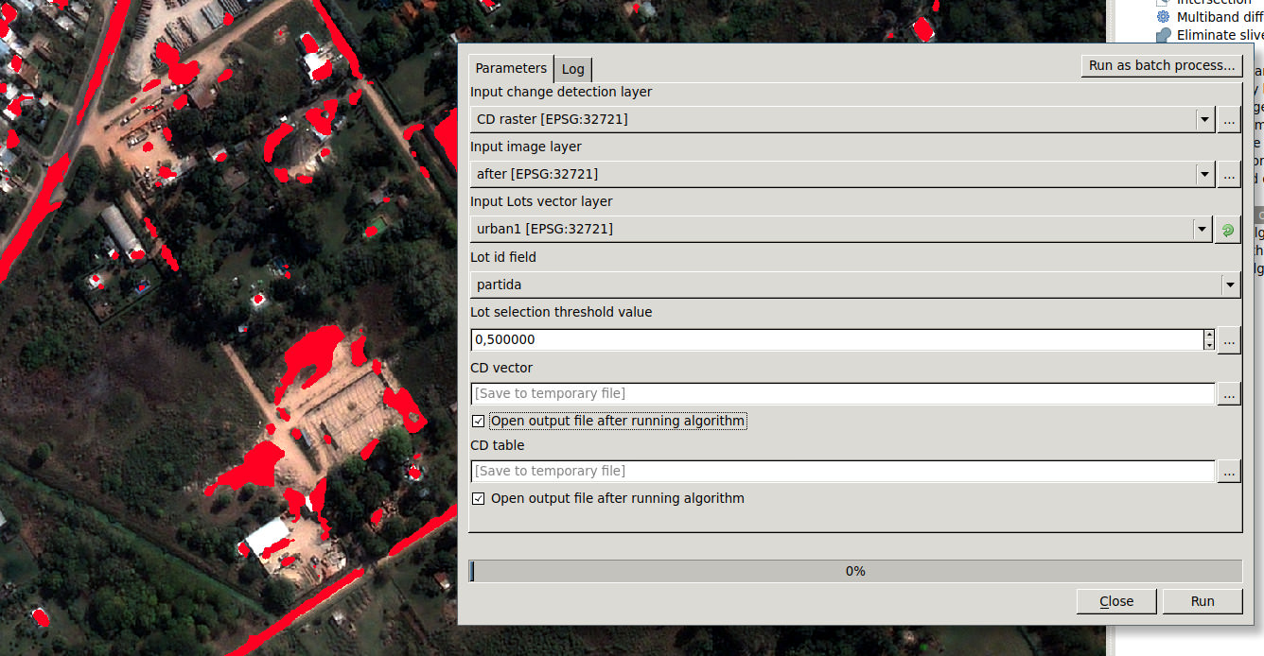The image size is (1264, 656).
Task: Click the threshold value field showing 0,500000
Action: pos(836,339)
